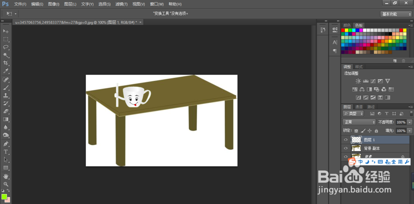Toggle lock all padlock

click(x=376, y=131)
